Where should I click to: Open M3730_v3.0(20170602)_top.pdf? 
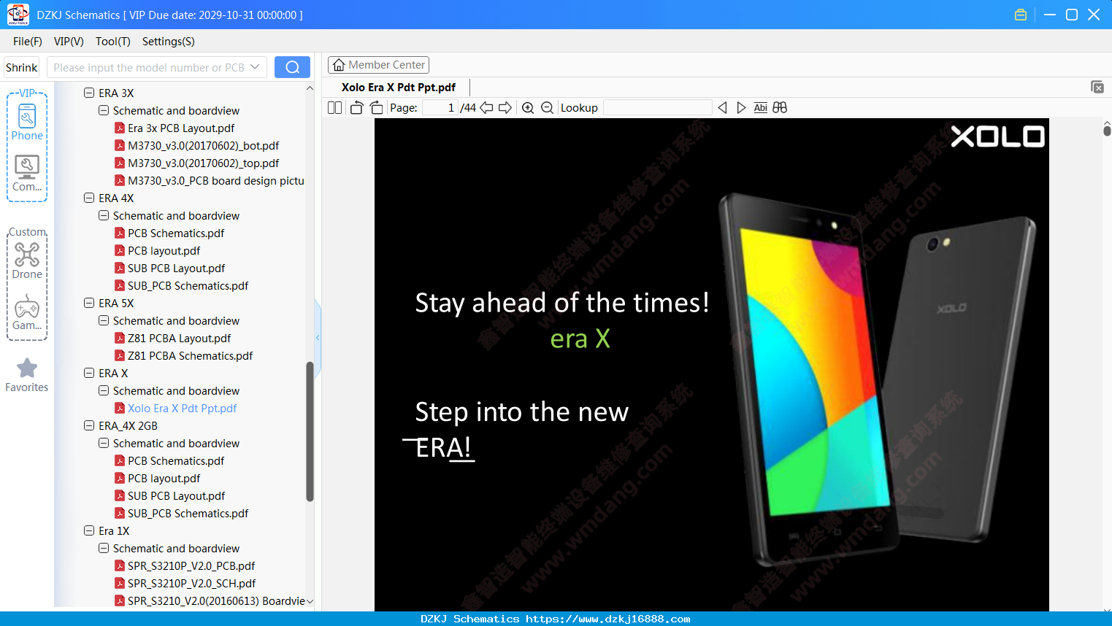coord(203,163)
